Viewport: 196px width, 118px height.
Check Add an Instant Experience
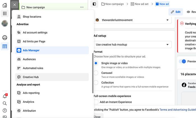point(96,102)
